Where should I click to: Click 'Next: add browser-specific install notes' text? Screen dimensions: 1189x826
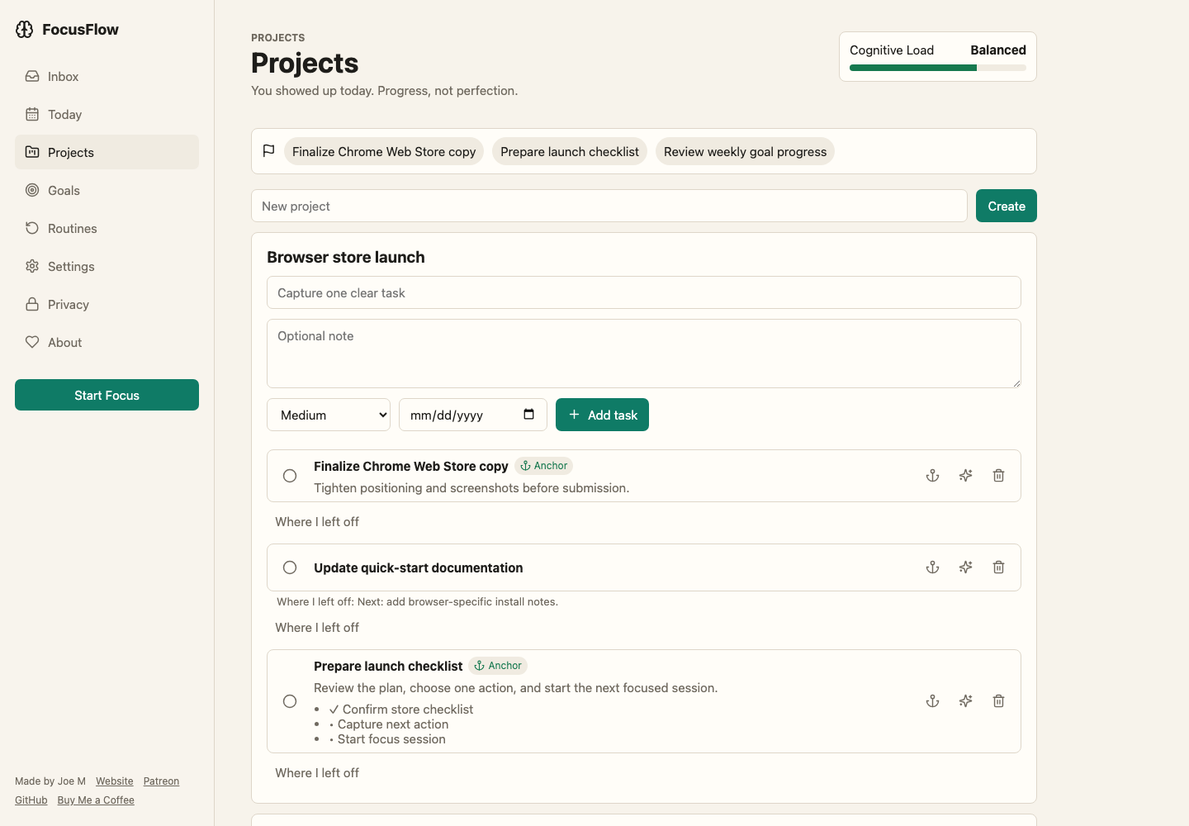click(x=457, y=602)
